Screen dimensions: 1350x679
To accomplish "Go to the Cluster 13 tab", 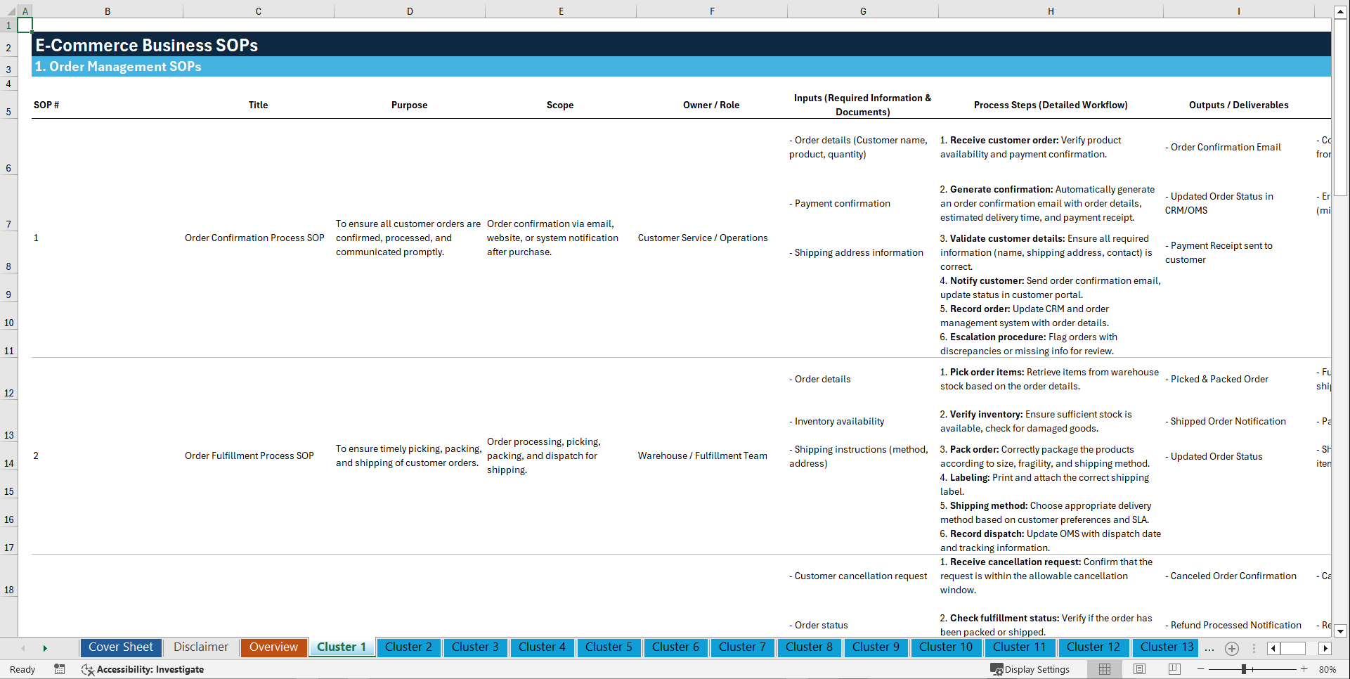I will pyautogui.click(x=1165, y=647).
